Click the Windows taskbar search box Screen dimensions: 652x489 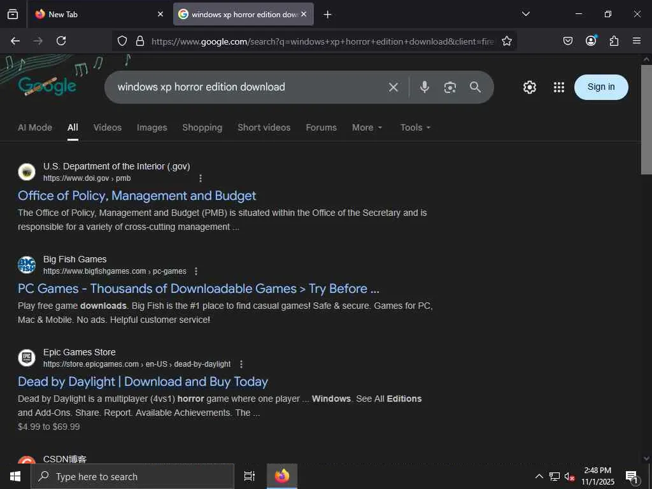[132, 476]
